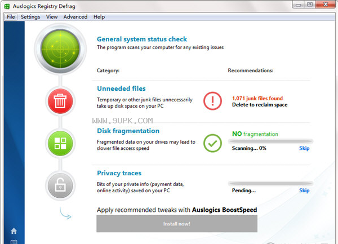Click the 'Scanning... 0%' status text
The image size is (338, 244).
(x=249, y=148)
